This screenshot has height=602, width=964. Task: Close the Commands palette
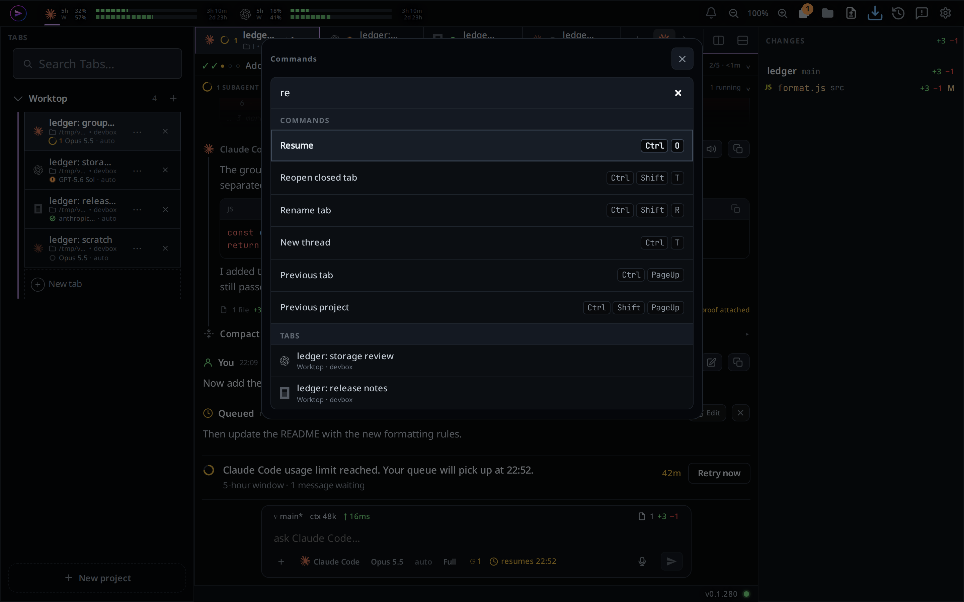click(x=682, y=59)
